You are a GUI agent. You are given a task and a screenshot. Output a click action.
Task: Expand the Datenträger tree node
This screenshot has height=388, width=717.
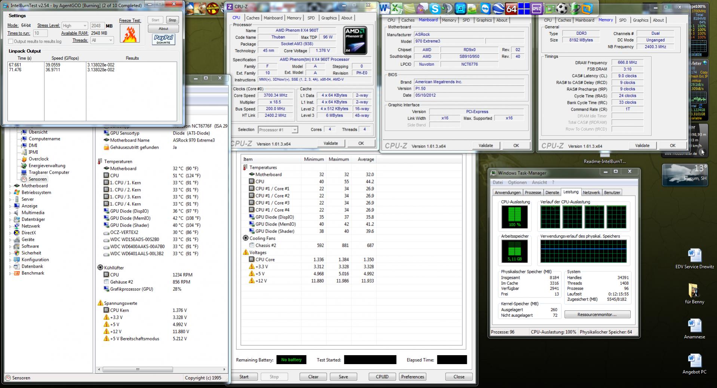point(10,220)
